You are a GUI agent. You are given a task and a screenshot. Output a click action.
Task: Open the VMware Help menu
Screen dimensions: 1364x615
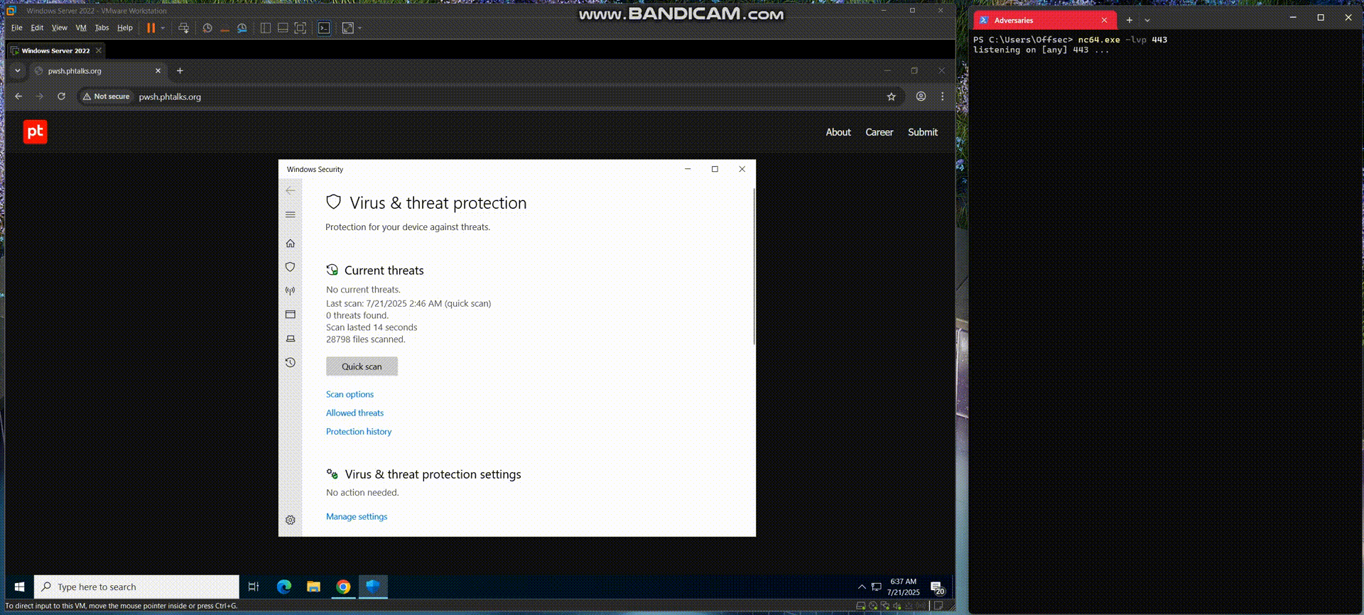point(125,28)
